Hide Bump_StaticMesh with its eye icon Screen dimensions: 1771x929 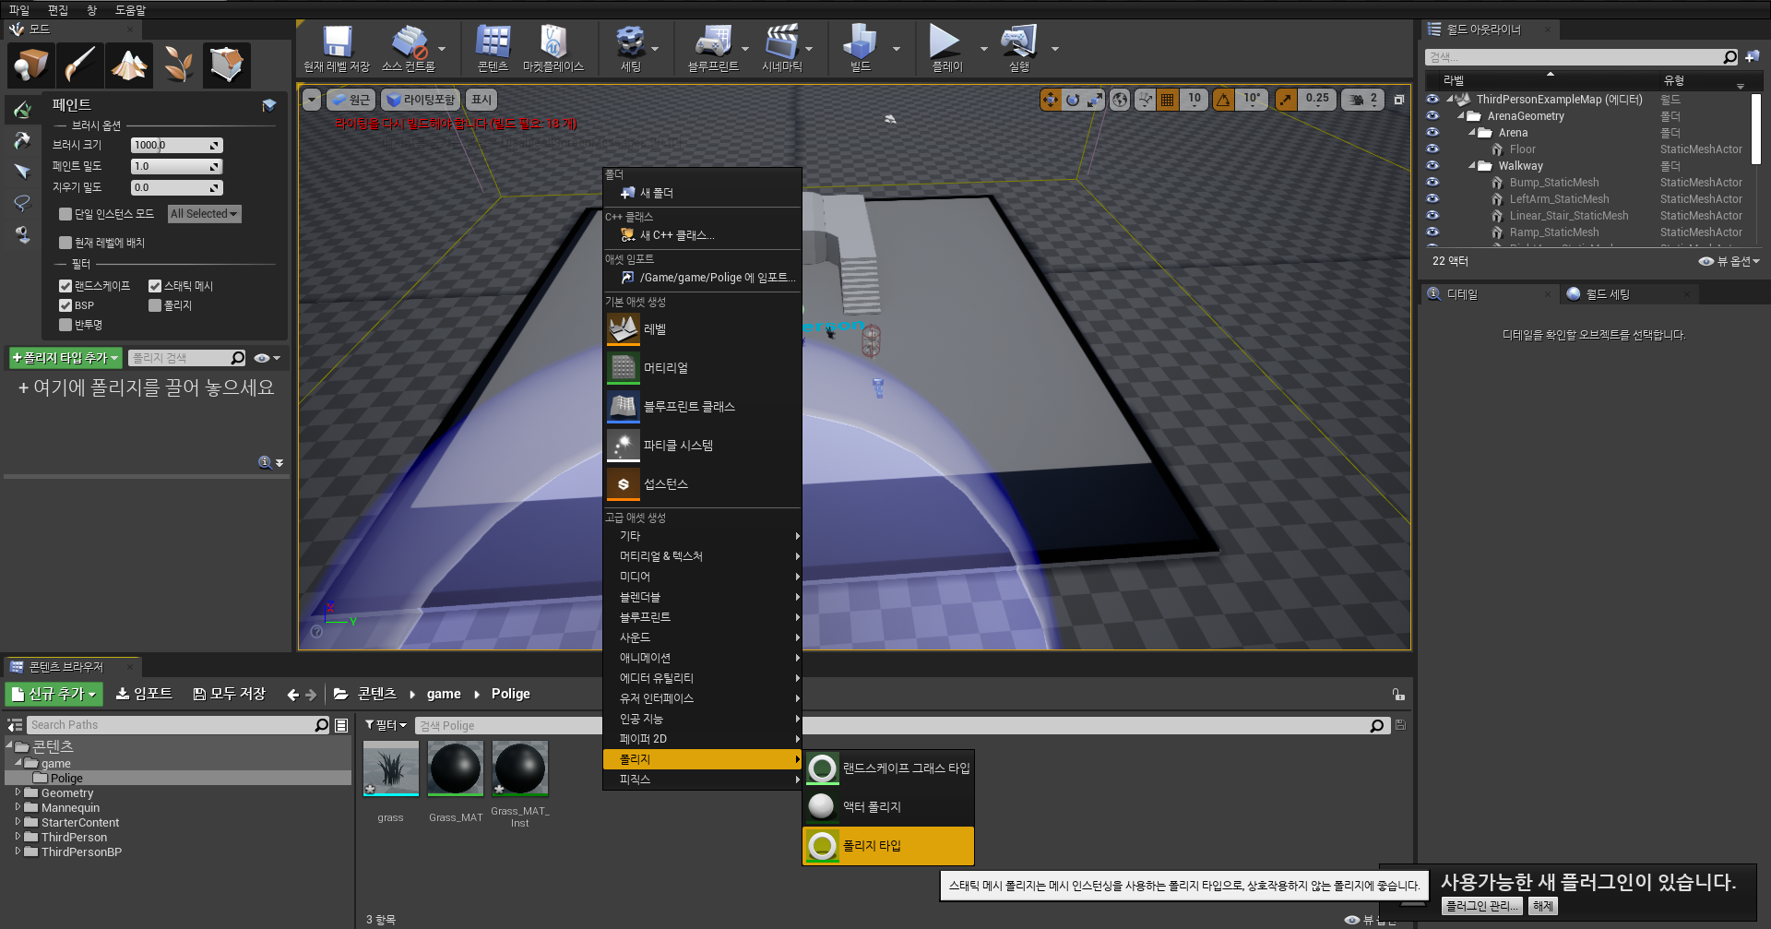1432,183
